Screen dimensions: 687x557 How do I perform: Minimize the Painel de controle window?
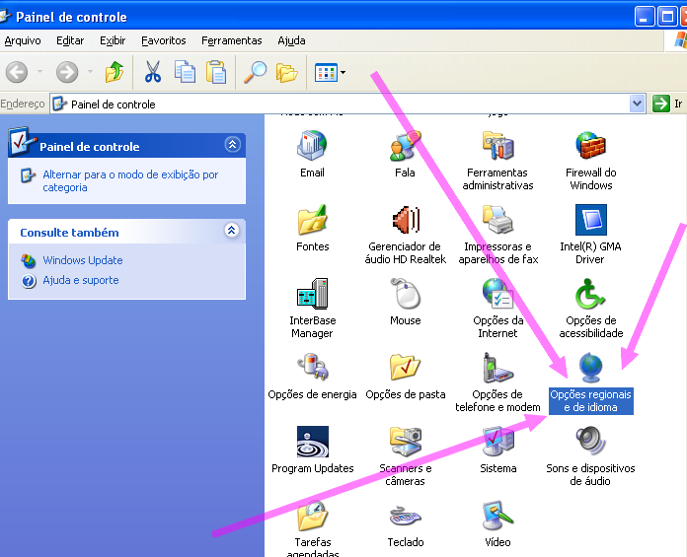coord(644,17)
